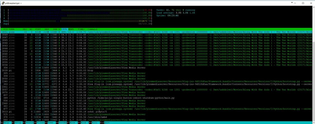The image size is (315, 124).
Task: Select Plex Media Server row PID 860
Action: click(157, 120)
